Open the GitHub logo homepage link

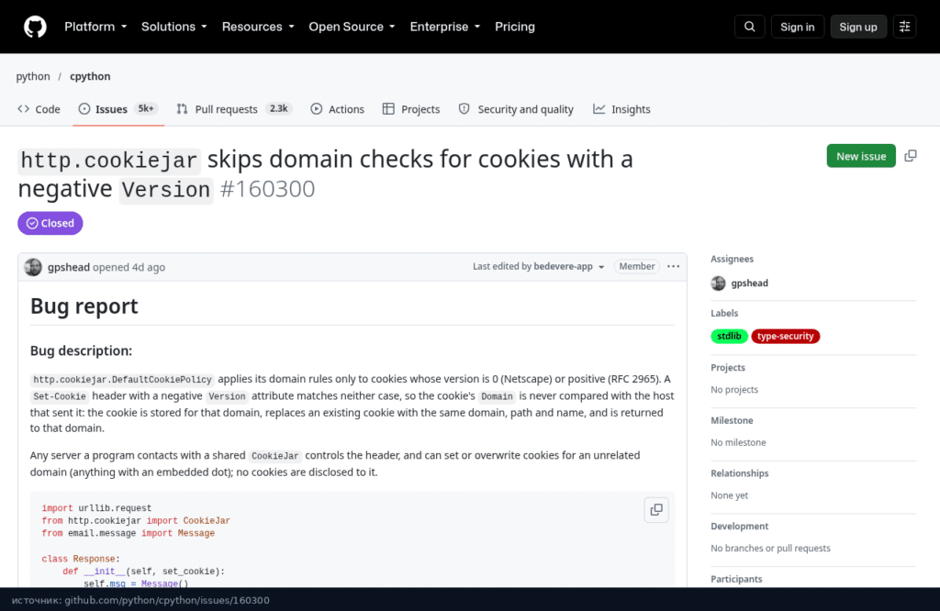click(35, 27)
